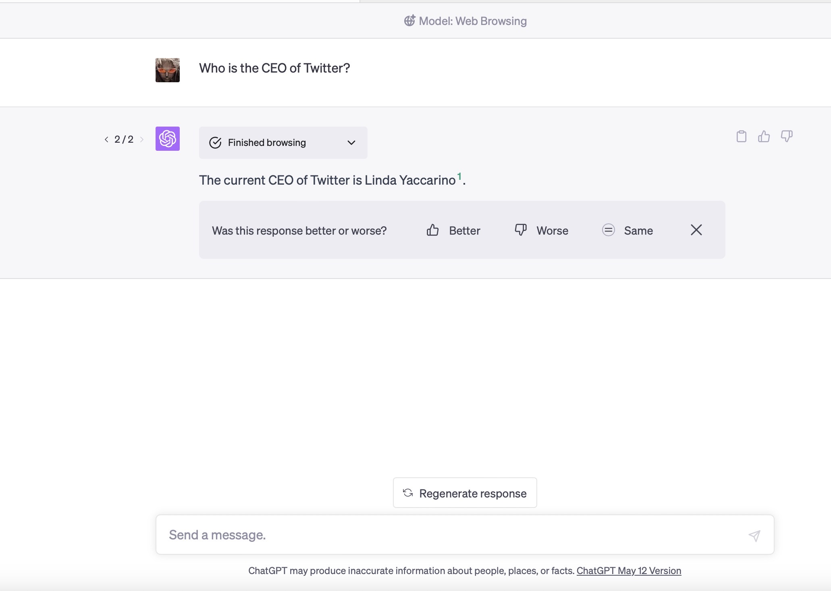Screen dimensions: 831x591
Task: Copy response with clipboard icon
Action: (x=741, y=137)
